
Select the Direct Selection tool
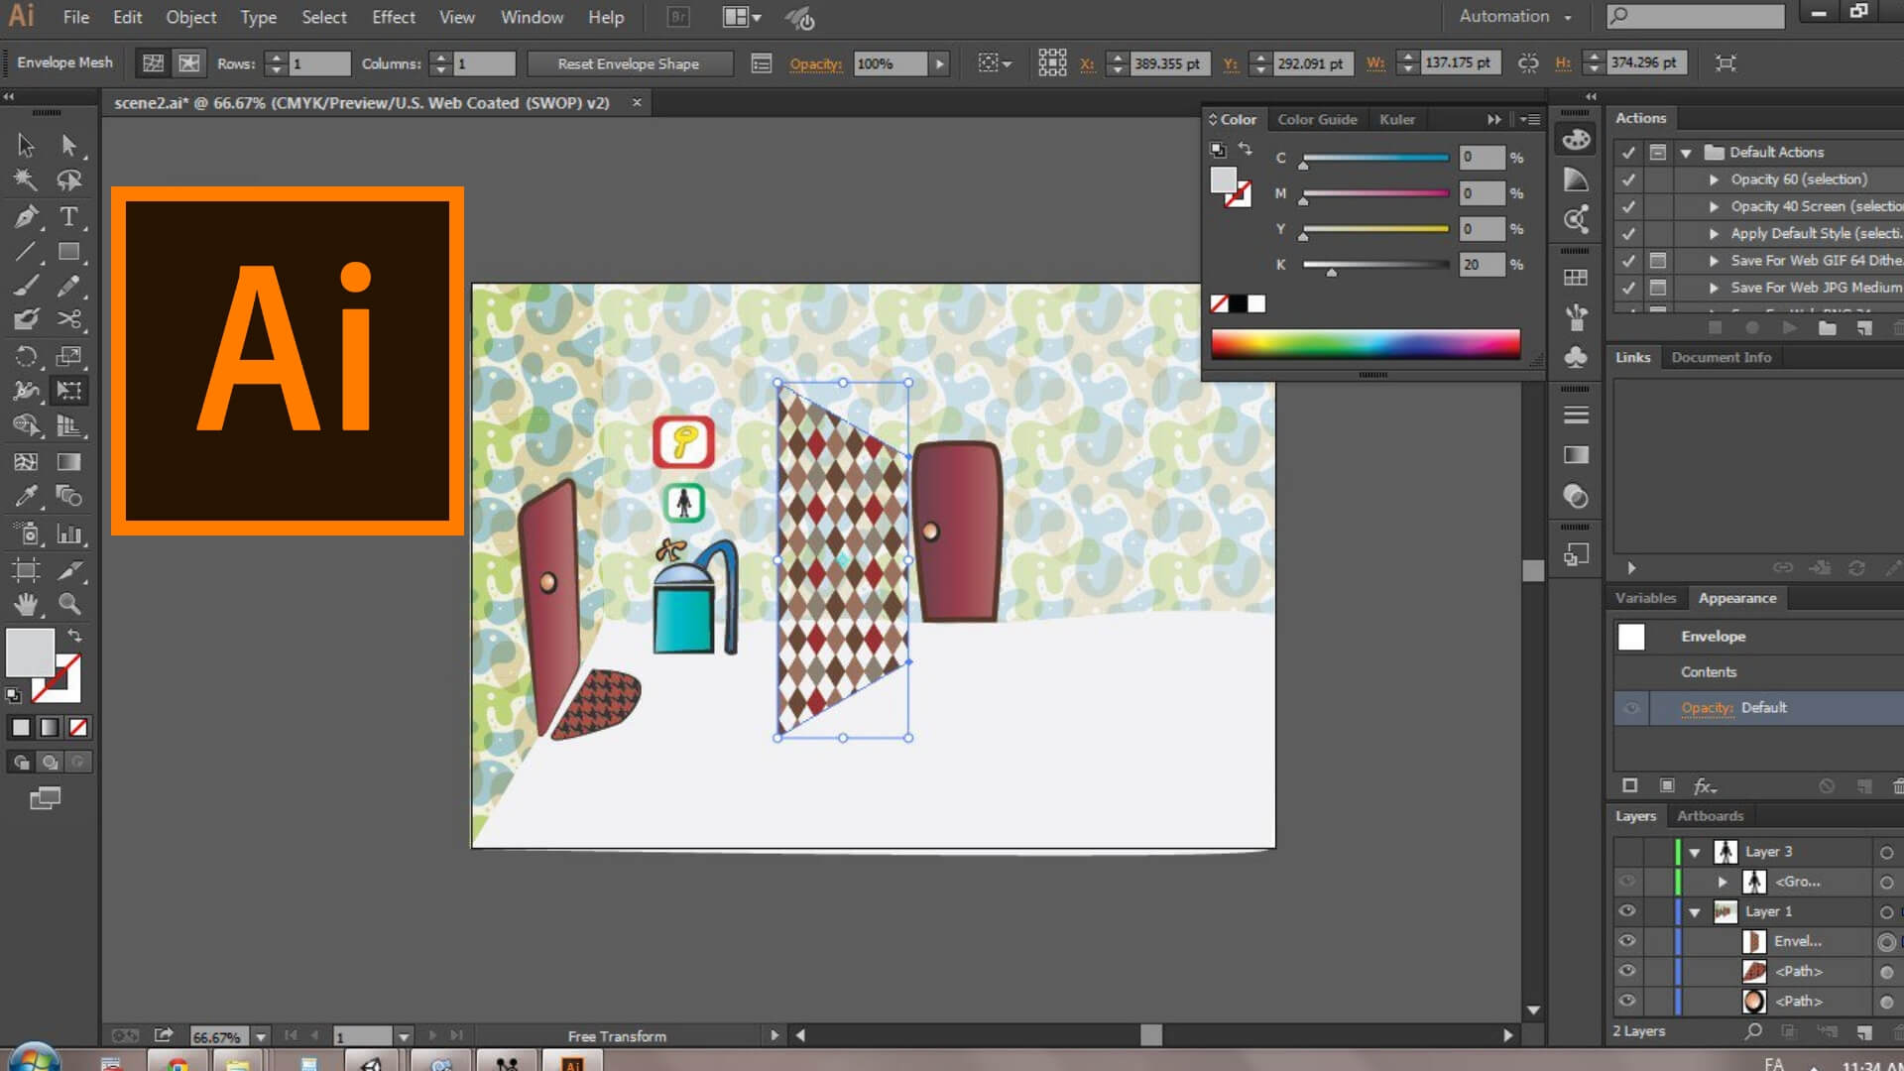(x=68, y=144)
